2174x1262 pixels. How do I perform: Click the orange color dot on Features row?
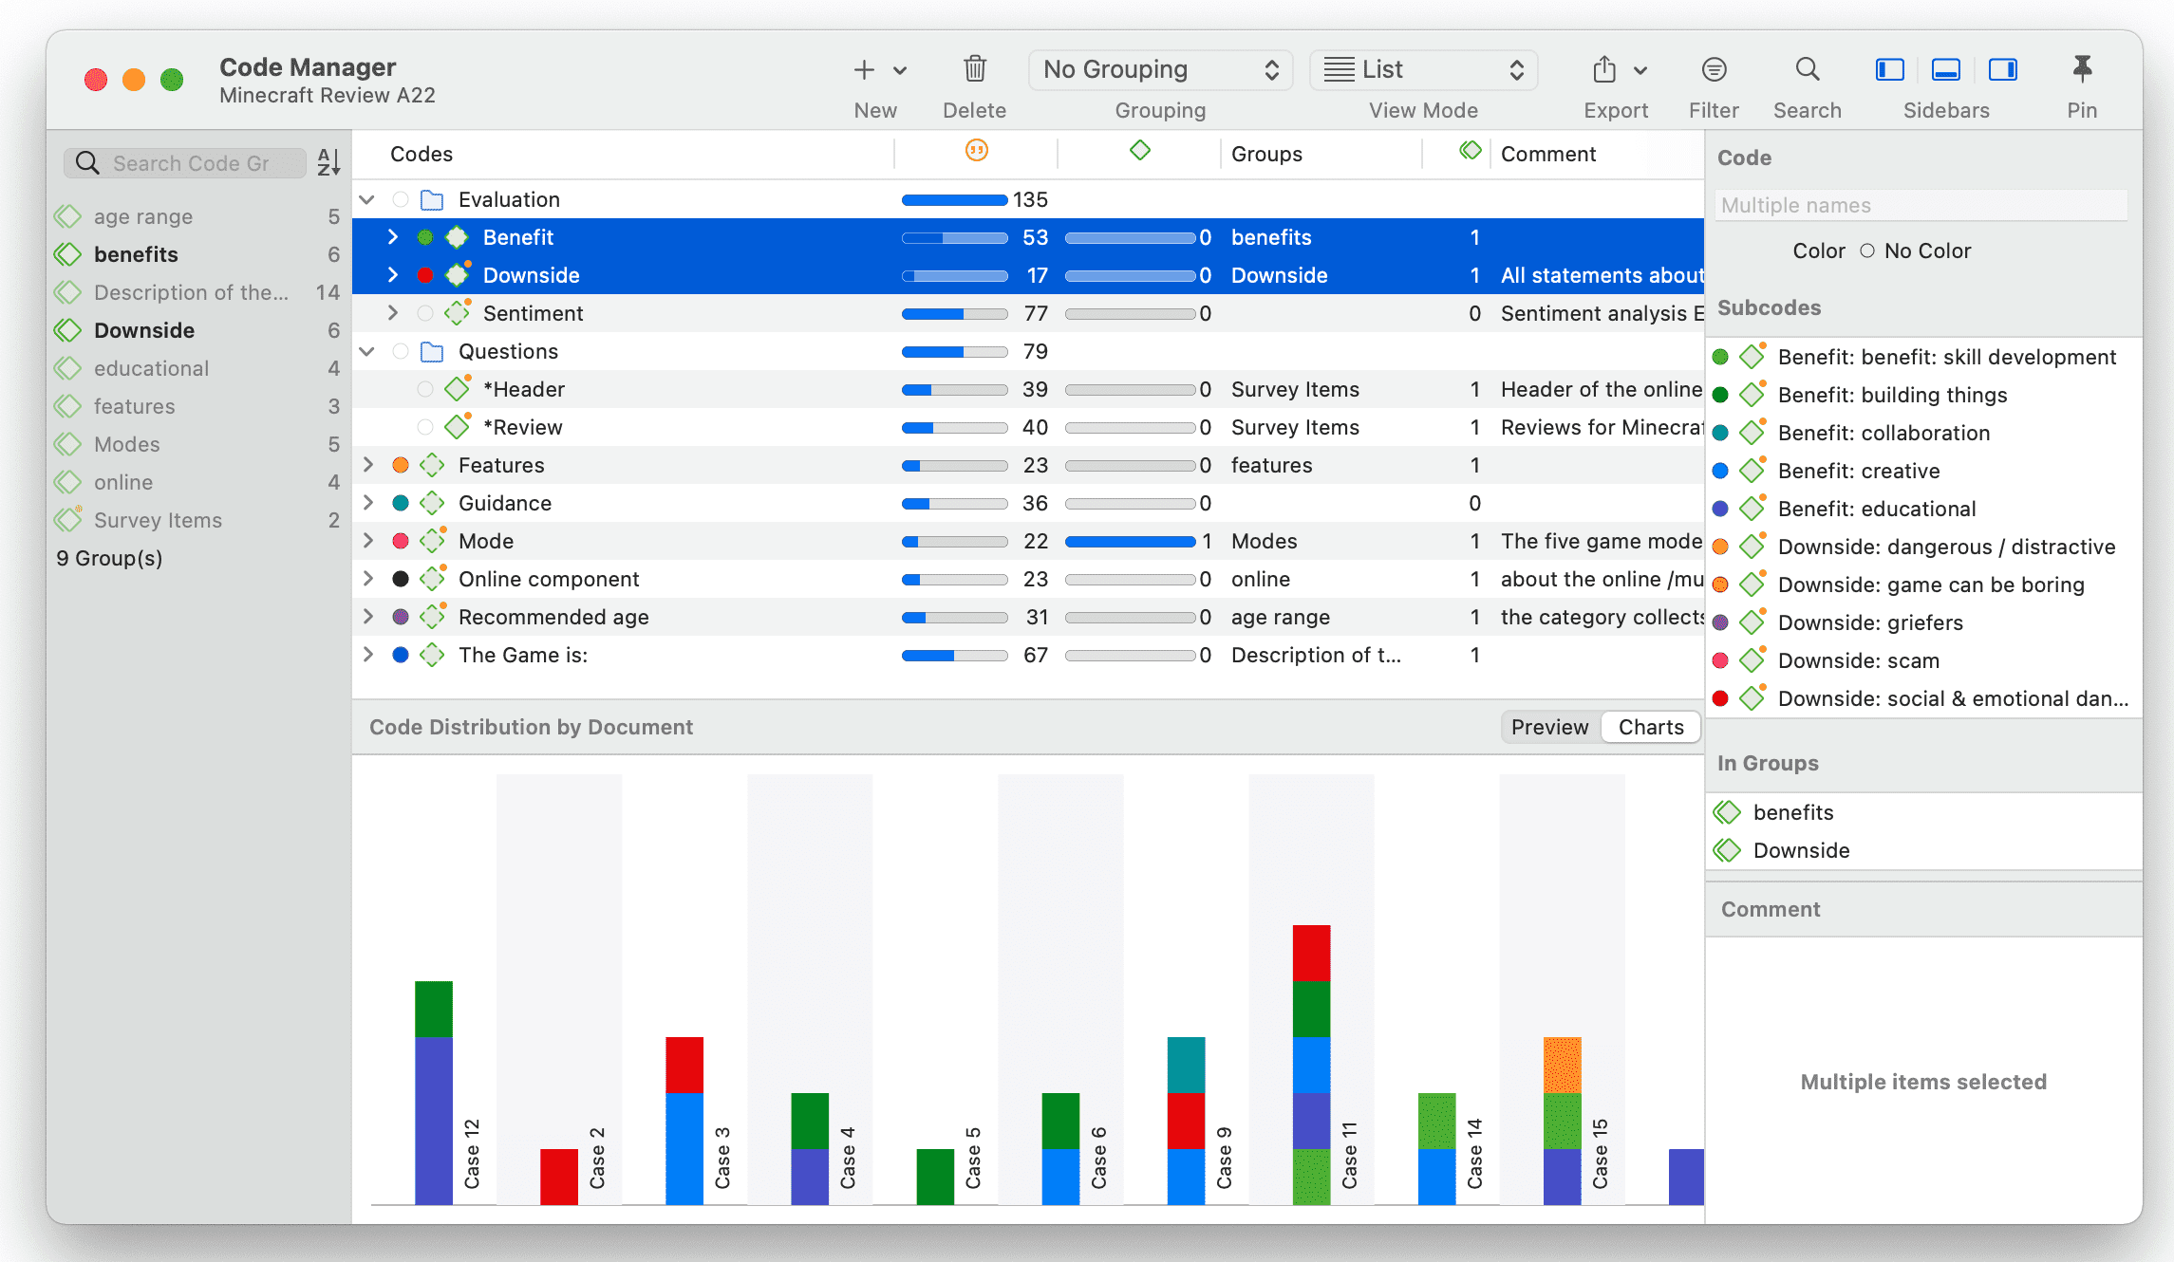click(401, 465)
